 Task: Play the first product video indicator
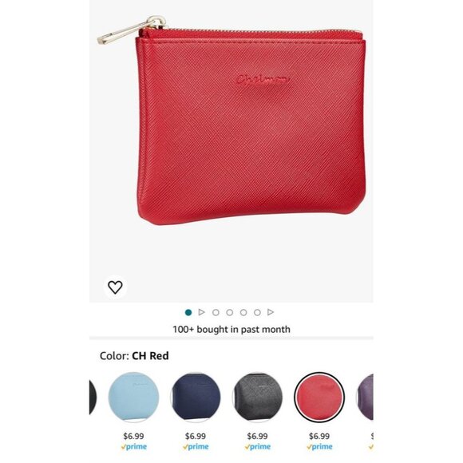pos(202,312)
